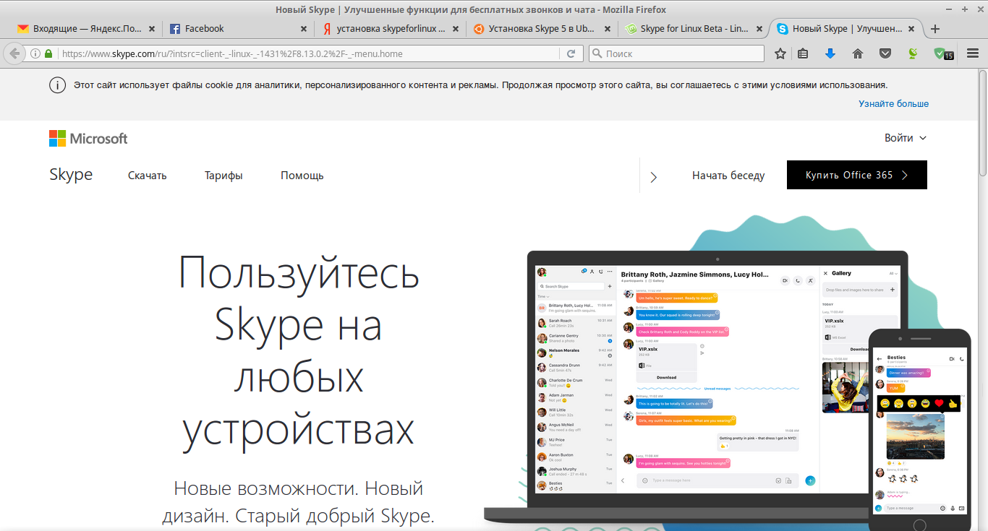
Task: Click the green shield extension icon
Action: point(941,53)
